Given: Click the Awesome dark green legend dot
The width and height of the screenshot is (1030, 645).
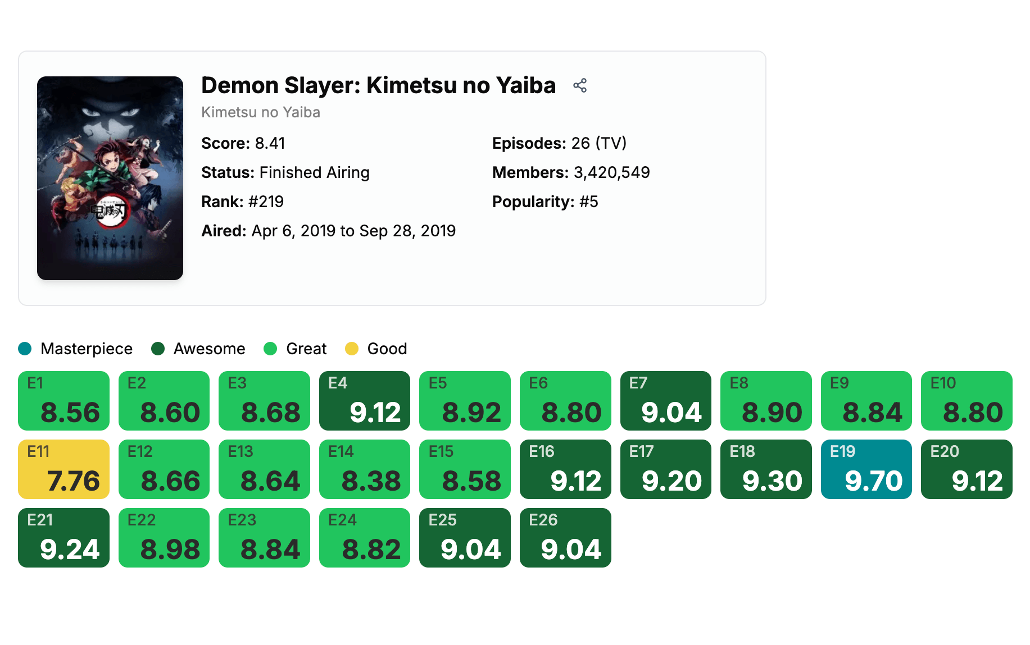Looking at the screenshot, I should [x=158, y=349].
